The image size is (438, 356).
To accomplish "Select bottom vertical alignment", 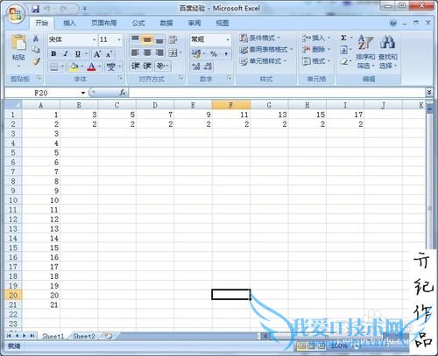I will [159, 39].
